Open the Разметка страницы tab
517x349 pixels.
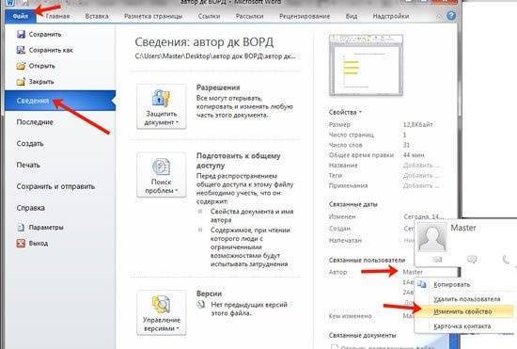tap(153, 16)
